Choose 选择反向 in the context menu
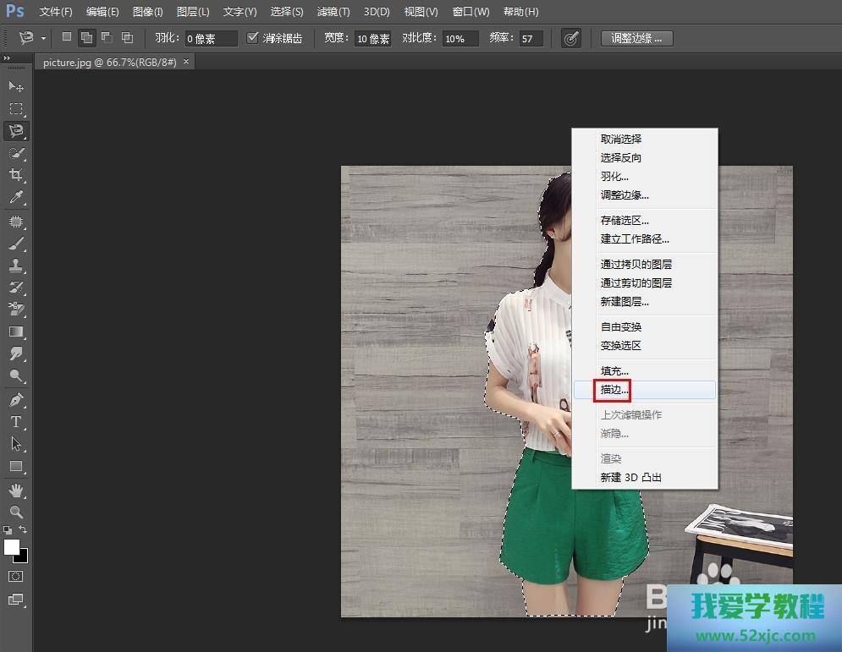 (x=621, y=158)
